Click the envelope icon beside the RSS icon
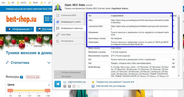The image size is (184, 97). [x=78, y=86]
